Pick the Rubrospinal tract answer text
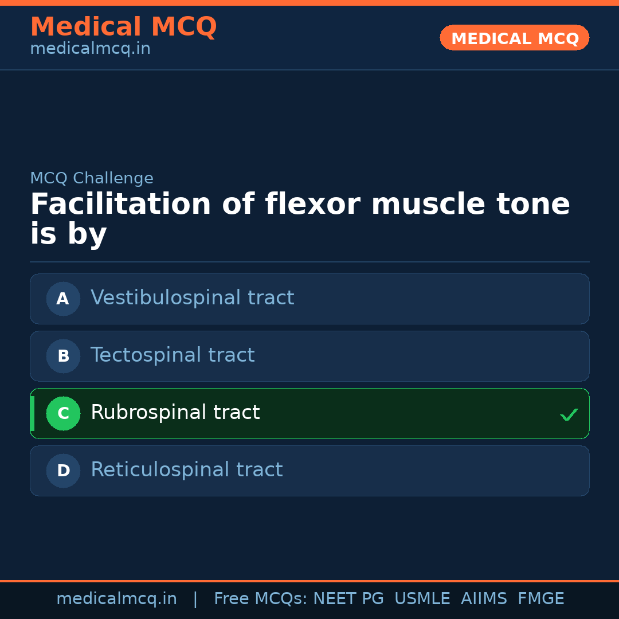This screenshot has height=619, width=619. [175, 413]
